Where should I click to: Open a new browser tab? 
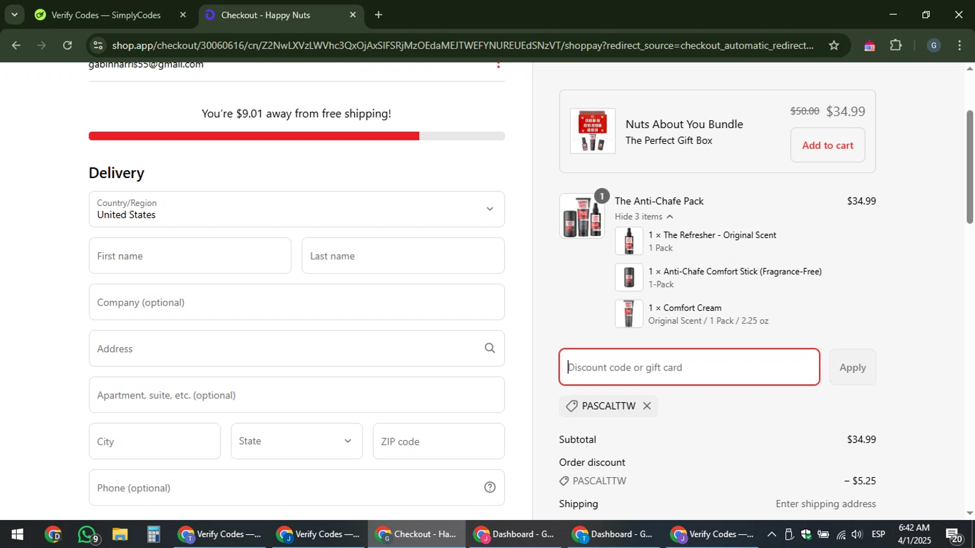[378, 14]
